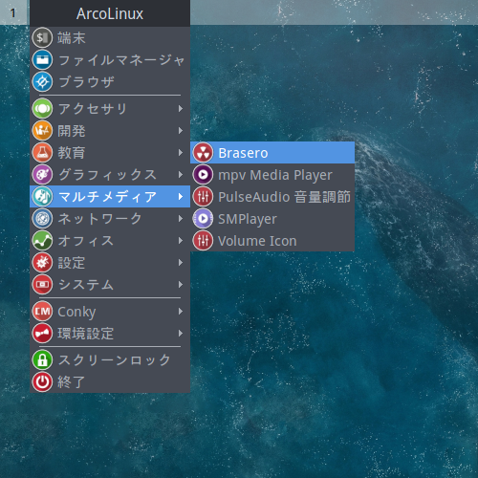Open the 環境設定 preferences entry
Image resolution: width=478 pixels, height=478 pixels.
(x=110, y=333)
